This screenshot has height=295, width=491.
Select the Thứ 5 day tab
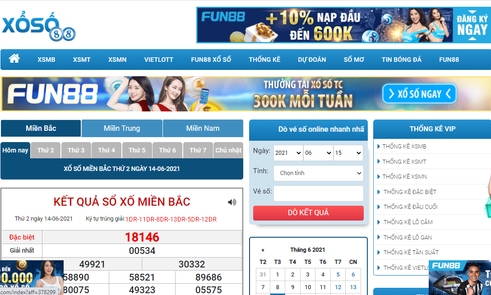(x=137, y=150)
